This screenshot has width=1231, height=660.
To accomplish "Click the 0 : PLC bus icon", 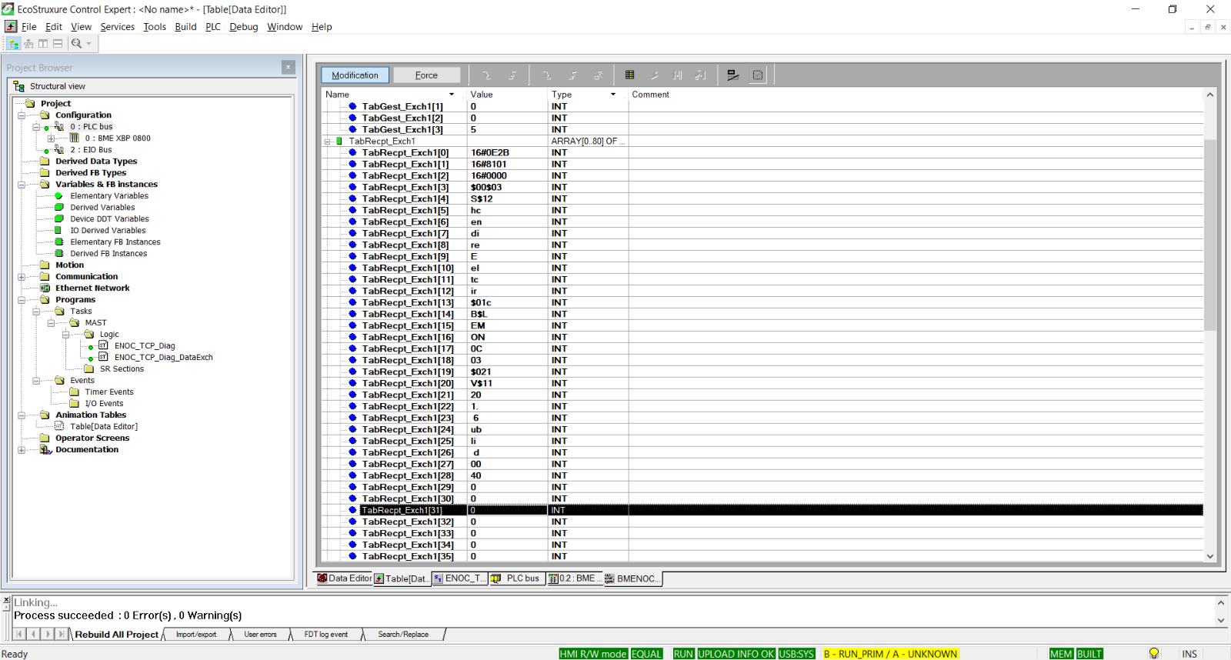I will click(x=59, y=127).
